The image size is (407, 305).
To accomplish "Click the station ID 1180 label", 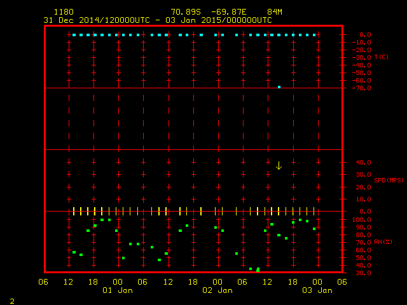I will tap(63, 12).
